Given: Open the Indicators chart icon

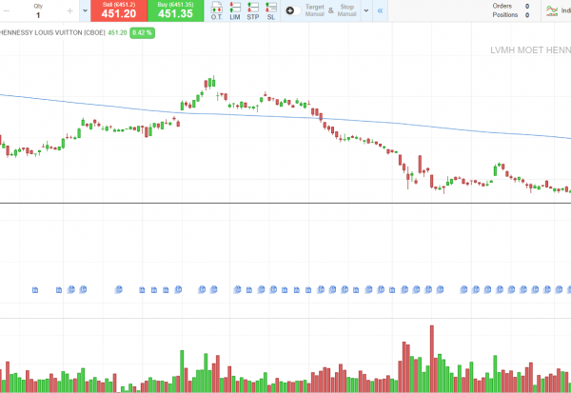Looking at the screenshot, I should [553, 10].
